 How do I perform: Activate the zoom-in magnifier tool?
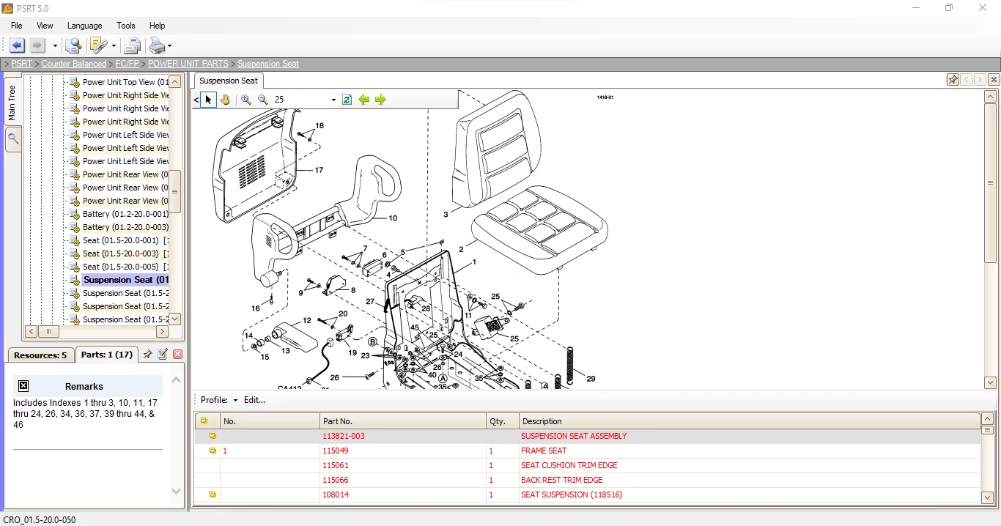coord(245,100)
